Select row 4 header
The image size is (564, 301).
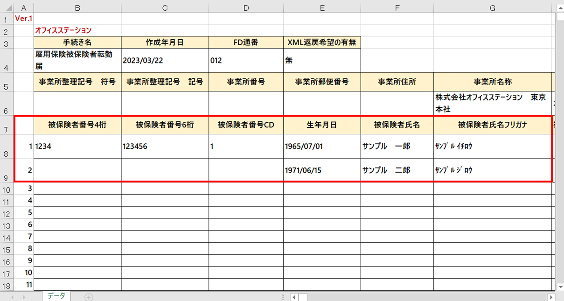pos(7,61)
